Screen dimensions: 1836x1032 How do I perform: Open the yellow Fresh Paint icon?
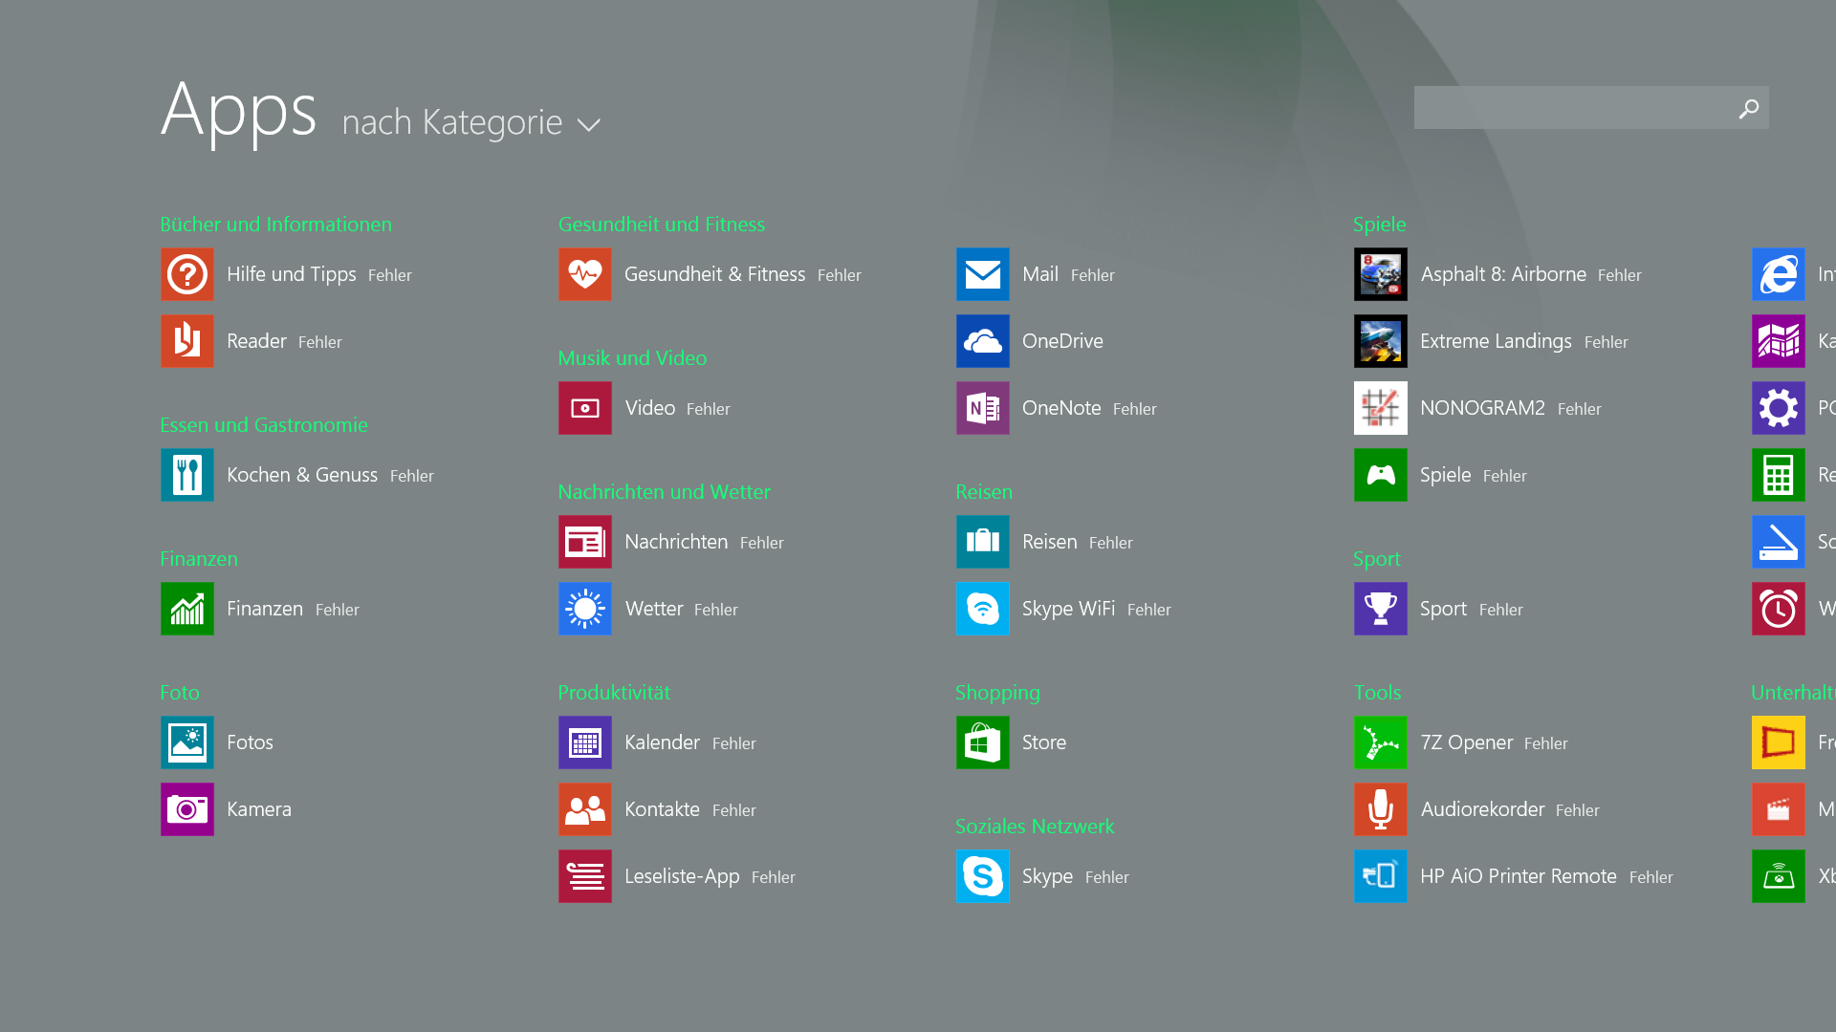pyautogui.click(x=1778, y=742)
